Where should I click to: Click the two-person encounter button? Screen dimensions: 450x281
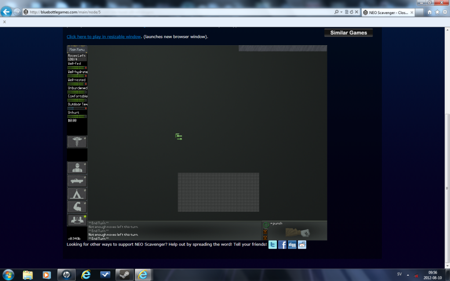click(x=77, y=220)
